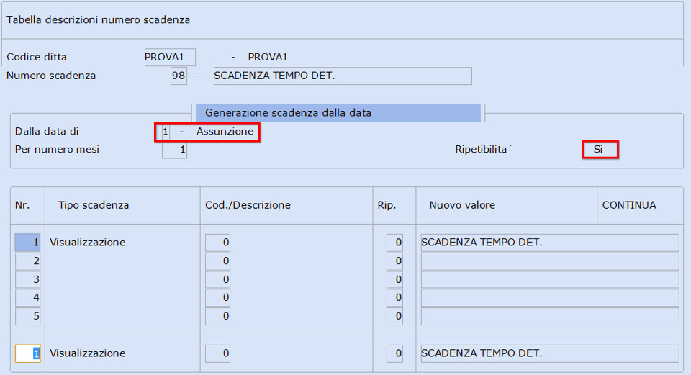The height and width of the screenshot is (375, 691).
Task: Select row number 4 in Nr. column
Action: point(28,297)
